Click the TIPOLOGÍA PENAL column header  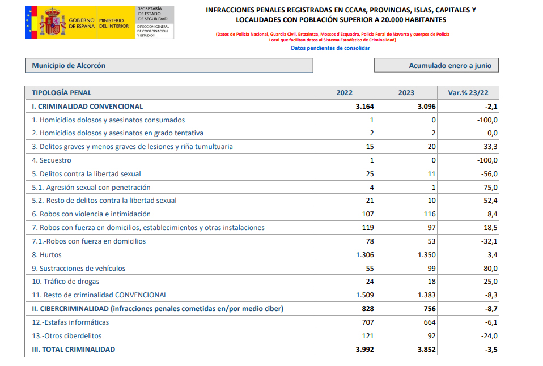tap(62, 93)
